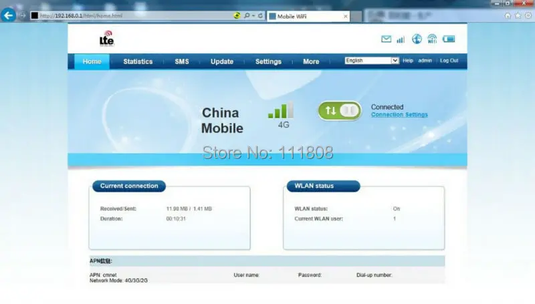Screen dimensions: 535x304
Task: Click the User name label
Action: (x=246, y=275)
